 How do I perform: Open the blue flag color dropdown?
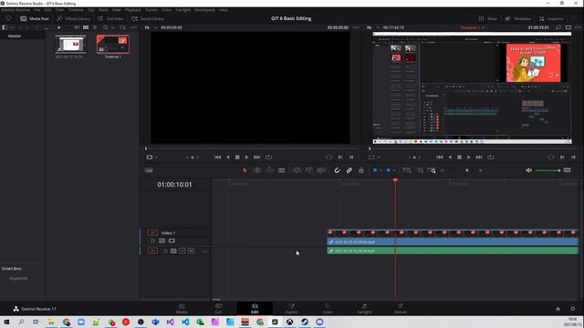pos(381,170)
